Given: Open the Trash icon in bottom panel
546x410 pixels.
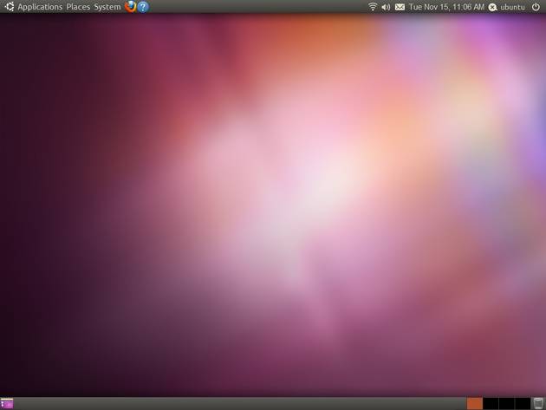Looking at the screenshot, I should pyautogui.click(x=538, y=403).
